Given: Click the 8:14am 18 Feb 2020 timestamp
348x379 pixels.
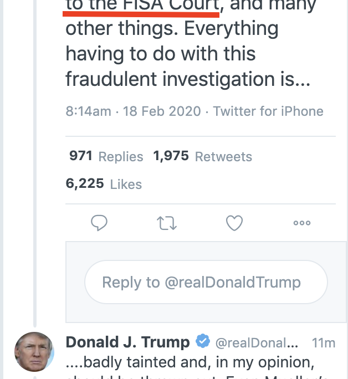Looking at the screenshot, I should [x=133, y=111].
